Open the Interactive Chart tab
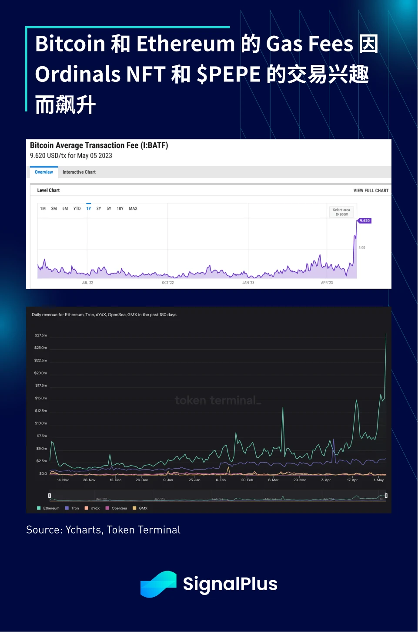 [x=79, y=172]
